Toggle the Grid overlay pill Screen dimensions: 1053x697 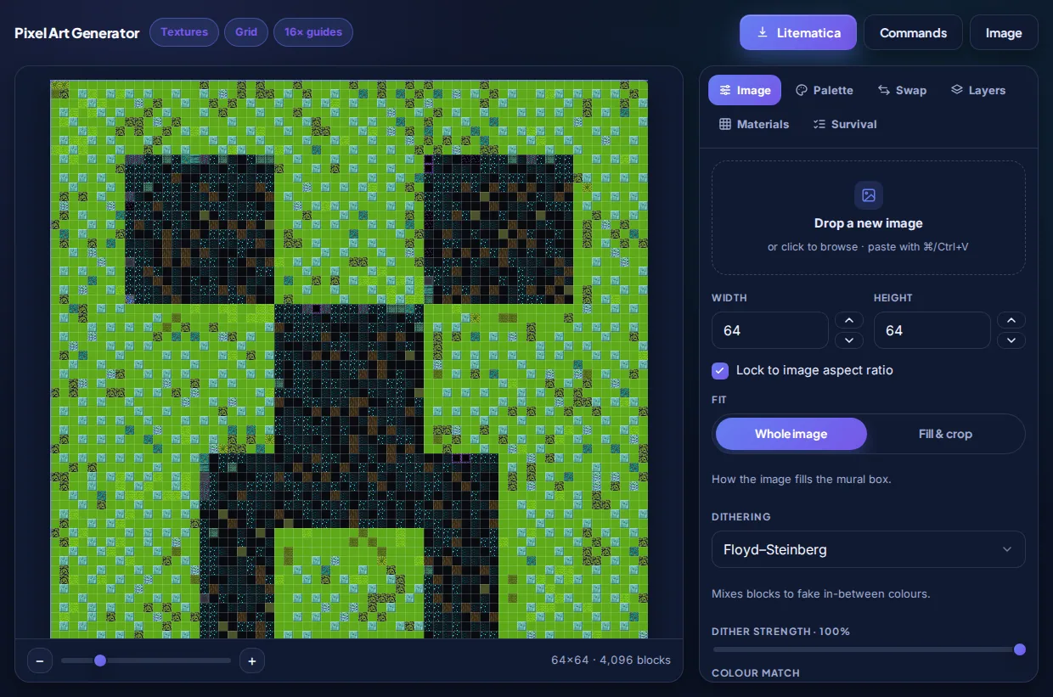tap(246, 32)
